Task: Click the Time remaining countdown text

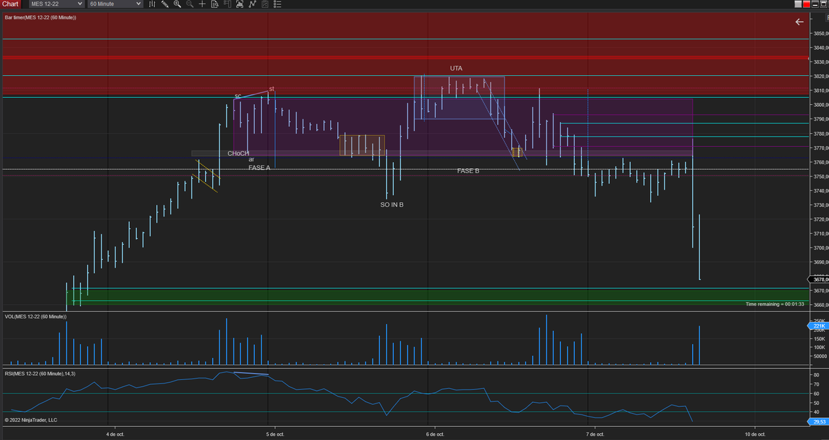Action: [775, 304]
